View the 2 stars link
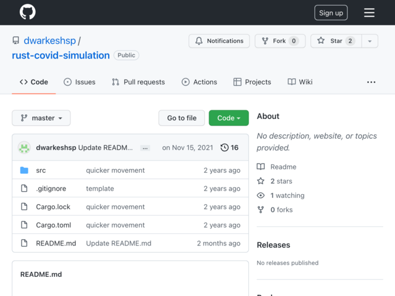The image size is (395, 296). tap(281, 181)
